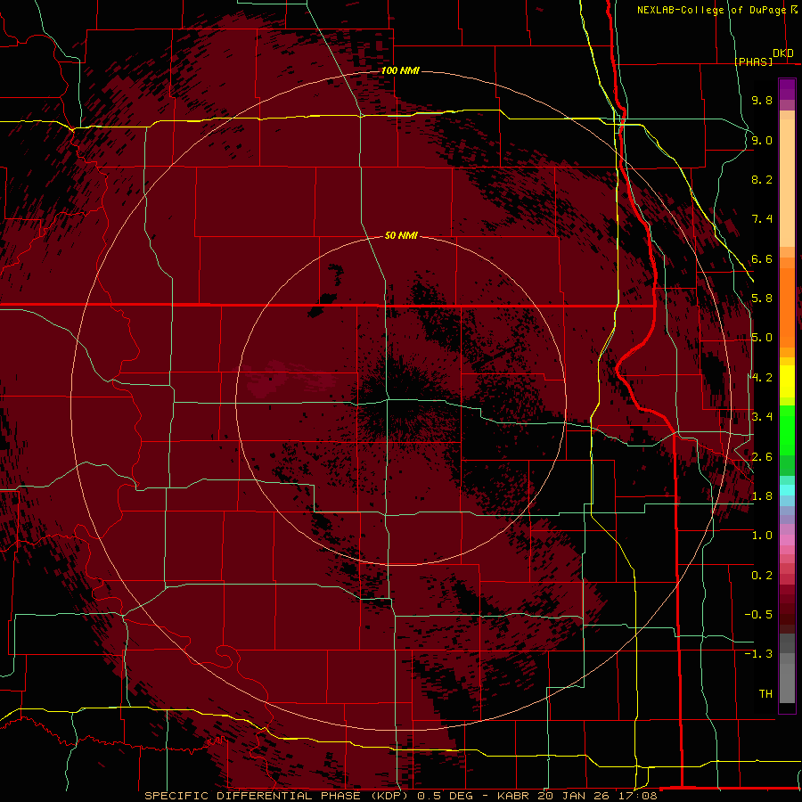Image resolution: width=802 pixels, height=802 pixels.
Task: Click the 6.6 scale value
Action: [x=762, y=258]
